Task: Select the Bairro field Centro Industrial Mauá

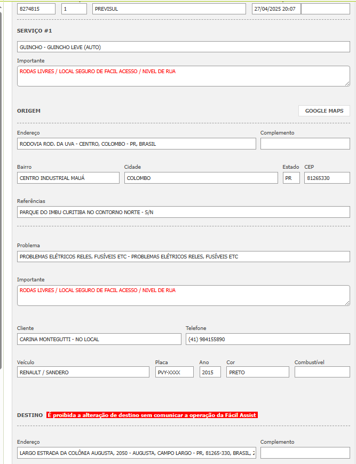Action: pyautogui.click(x=68, y=178)
